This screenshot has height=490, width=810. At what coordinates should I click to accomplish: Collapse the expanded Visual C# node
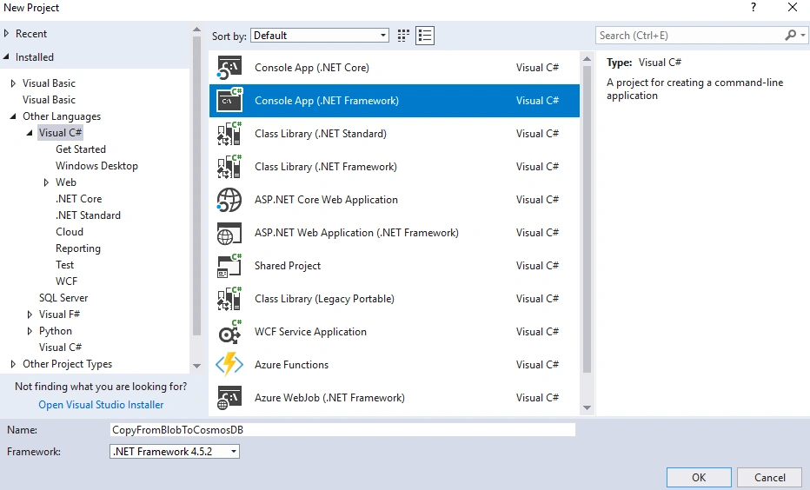pyautogui.click(x=30, y=133)
